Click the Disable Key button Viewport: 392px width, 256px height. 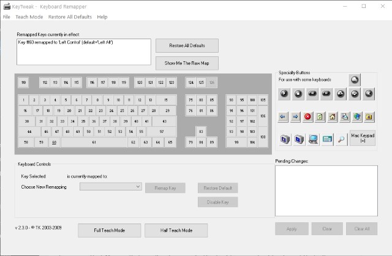pyautogui.click(x=218, y=202)
